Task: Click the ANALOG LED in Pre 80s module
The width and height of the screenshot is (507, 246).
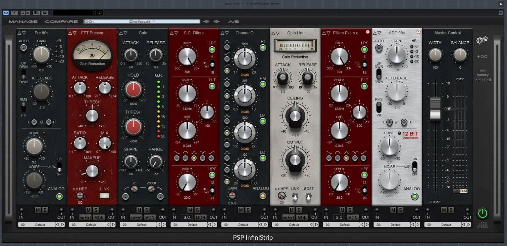Action: tap(59, 197)
